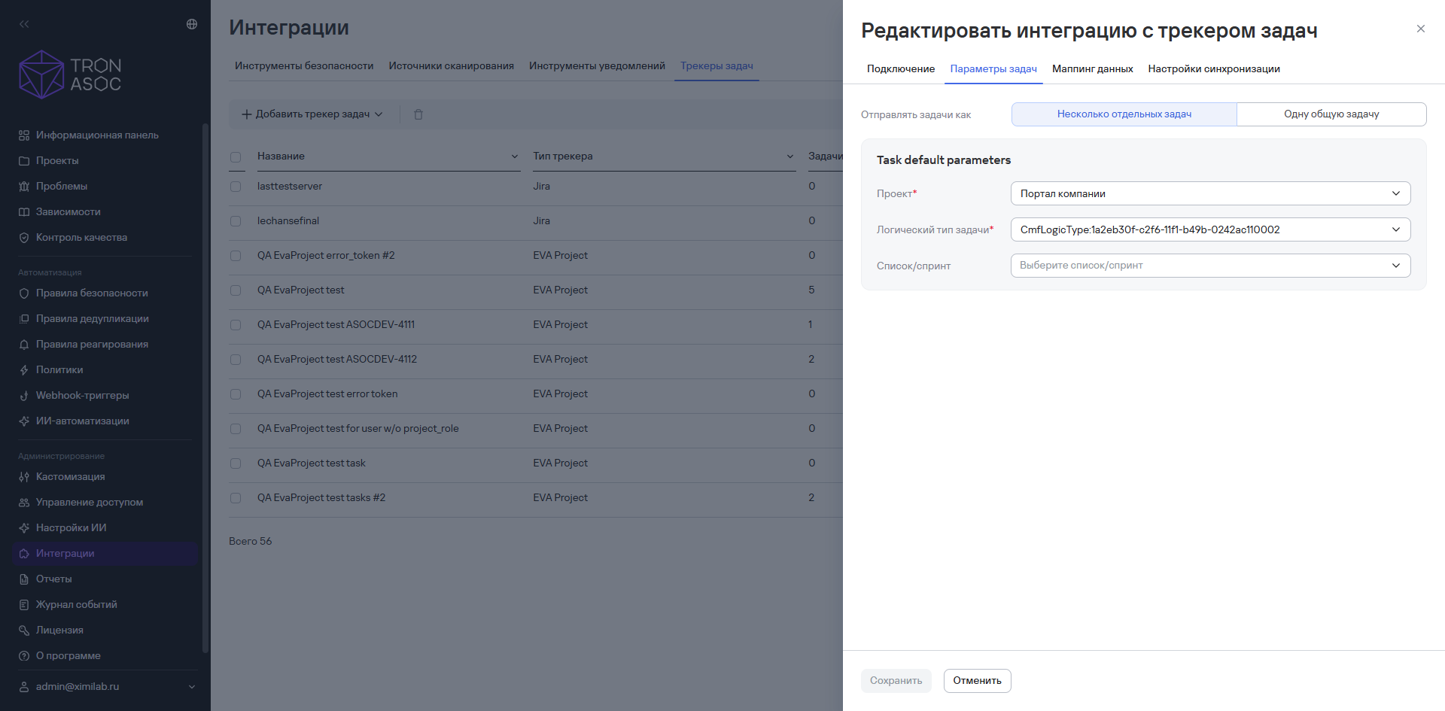This screenshot has height=711, width=1445.
Task: Open language globe icon in sidebar
Action: [x=192, y=24]
